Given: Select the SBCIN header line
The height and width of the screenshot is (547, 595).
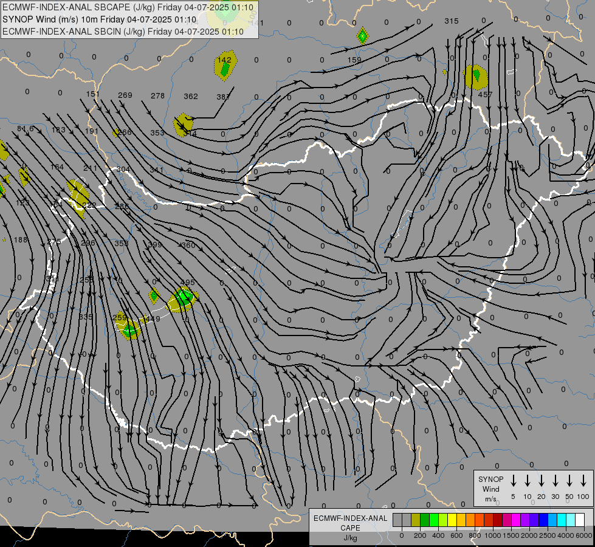Looking at the screenshot, I should click(123, 32).
